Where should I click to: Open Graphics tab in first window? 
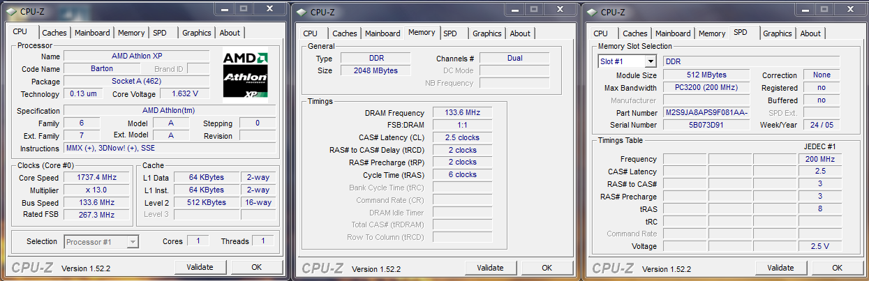[x=197, y=33]
